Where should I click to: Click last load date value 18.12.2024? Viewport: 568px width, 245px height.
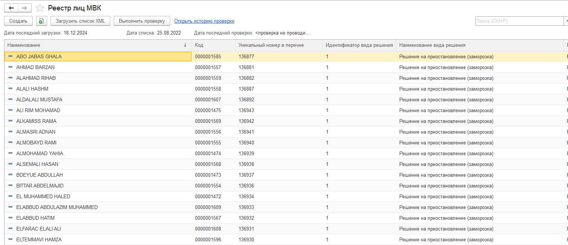click(75, 33)
